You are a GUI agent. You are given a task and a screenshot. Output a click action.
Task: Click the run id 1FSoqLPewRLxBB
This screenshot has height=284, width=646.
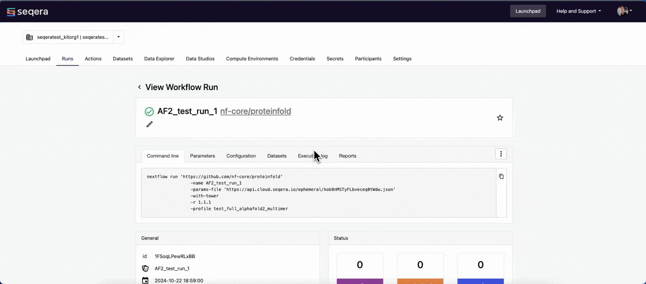(x=175, y=256)
